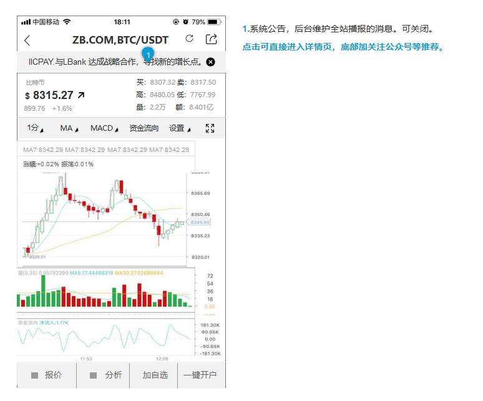Select the 资金流向 tab

coord(144,128)
